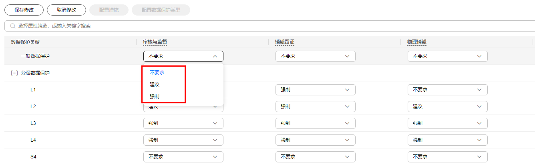This screenshot has width=535, height=166.
Task: Open the L4 审核与监督 dropdown
Action: pyautogui.click(x=183, y=140)
